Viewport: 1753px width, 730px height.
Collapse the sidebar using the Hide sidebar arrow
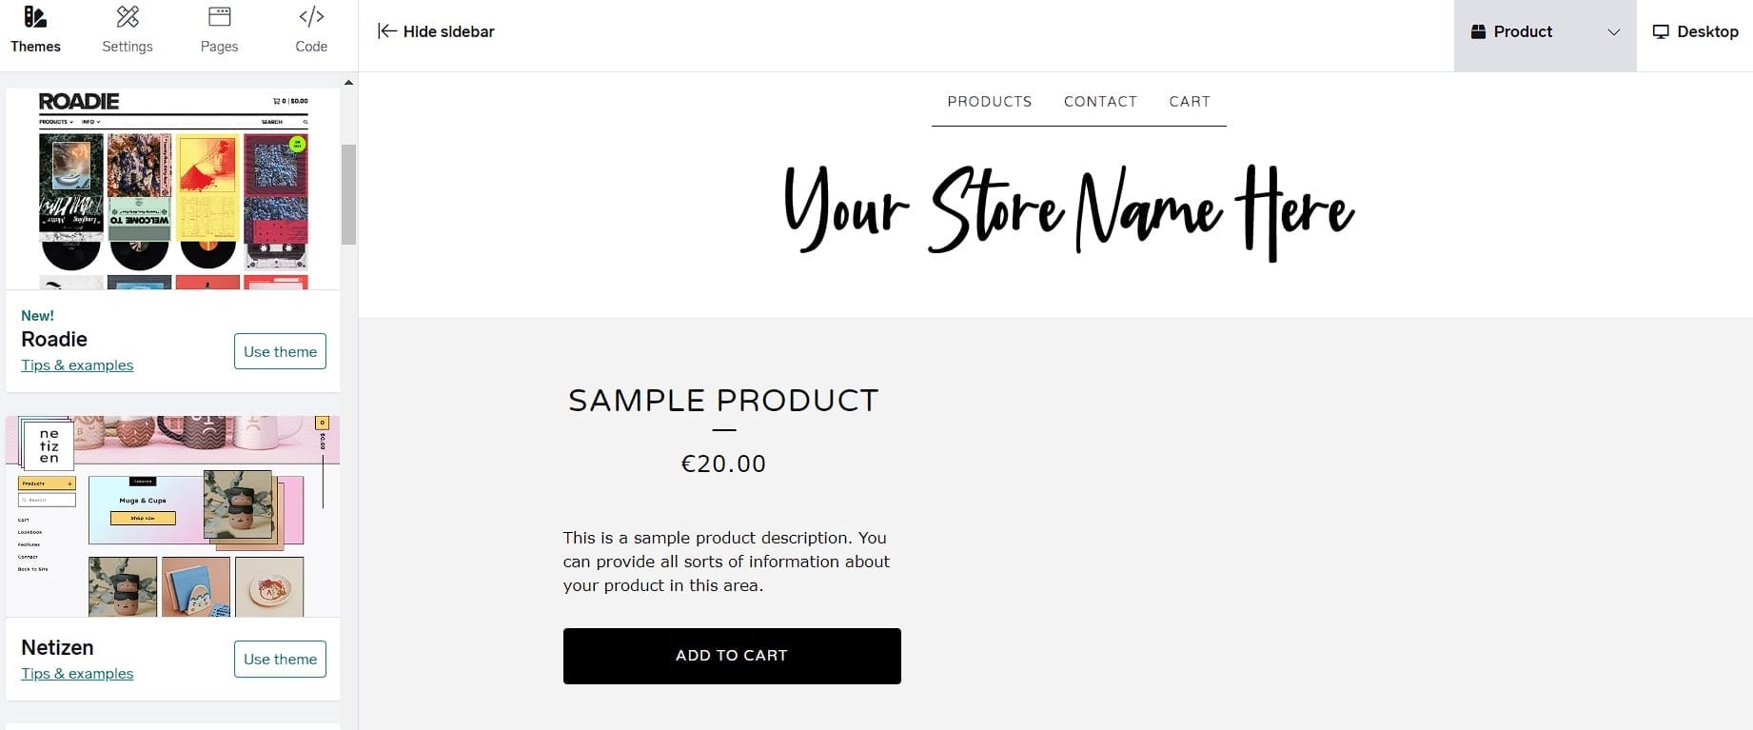(x=386, y=30)
